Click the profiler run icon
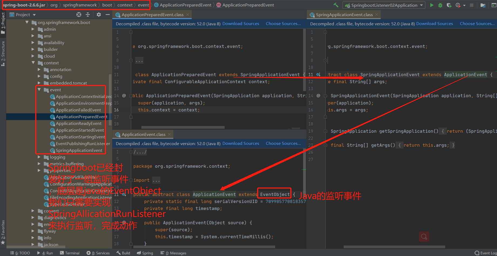Viewport: 497px width, 256px height. click(458, 5)
